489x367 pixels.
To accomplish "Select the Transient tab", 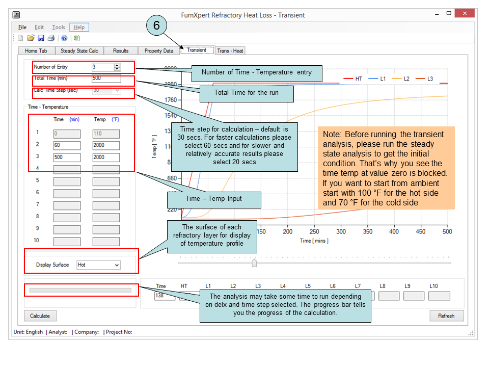I will (197, 50).
